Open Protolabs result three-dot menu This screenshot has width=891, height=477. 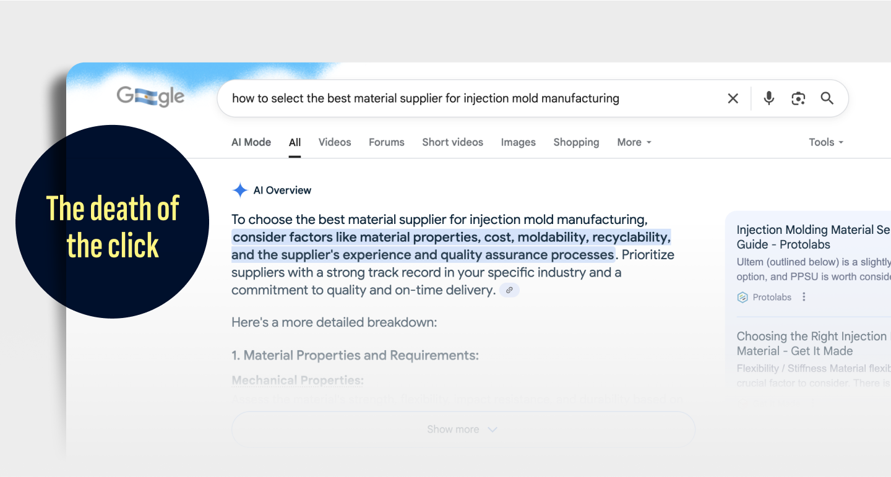pyautogui.click(x=804, y=297)
